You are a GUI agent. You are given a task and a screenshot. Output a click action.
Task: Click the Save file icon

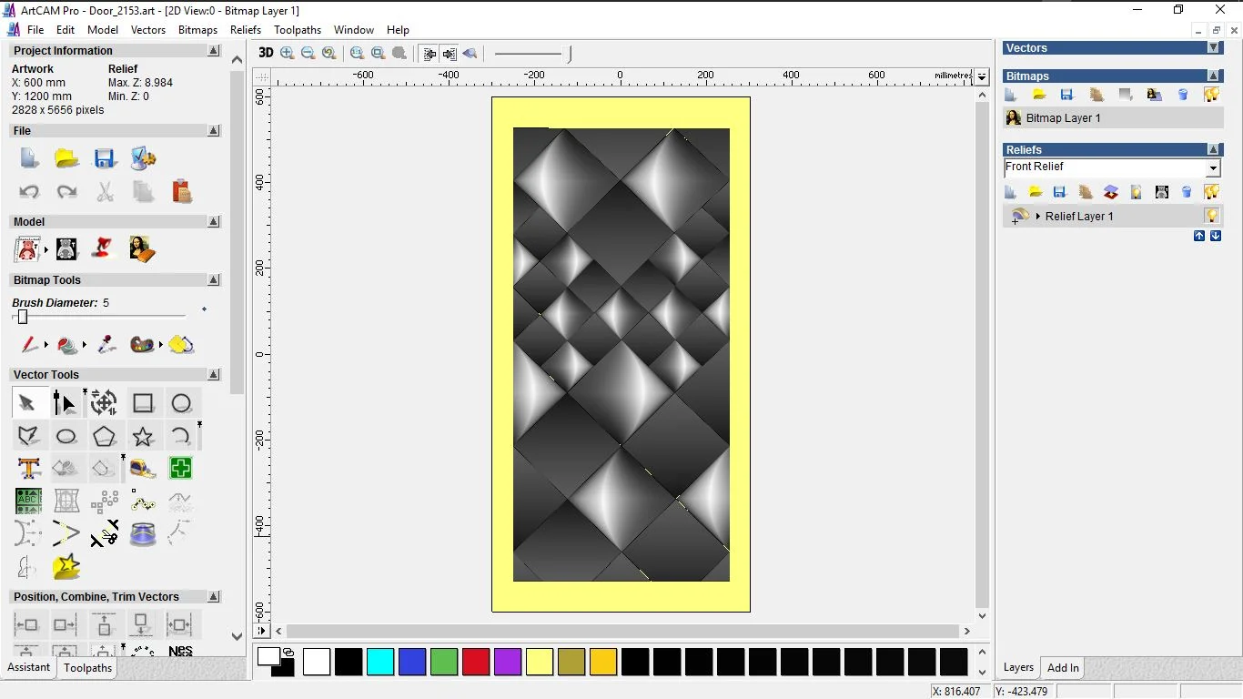[105, 159]
